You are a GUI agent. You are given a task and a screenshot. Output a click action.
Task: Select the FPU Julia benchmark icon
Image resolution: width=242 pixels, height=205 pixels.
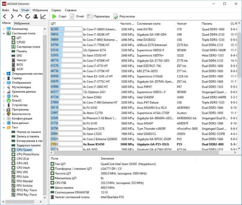tap(14, 177)
